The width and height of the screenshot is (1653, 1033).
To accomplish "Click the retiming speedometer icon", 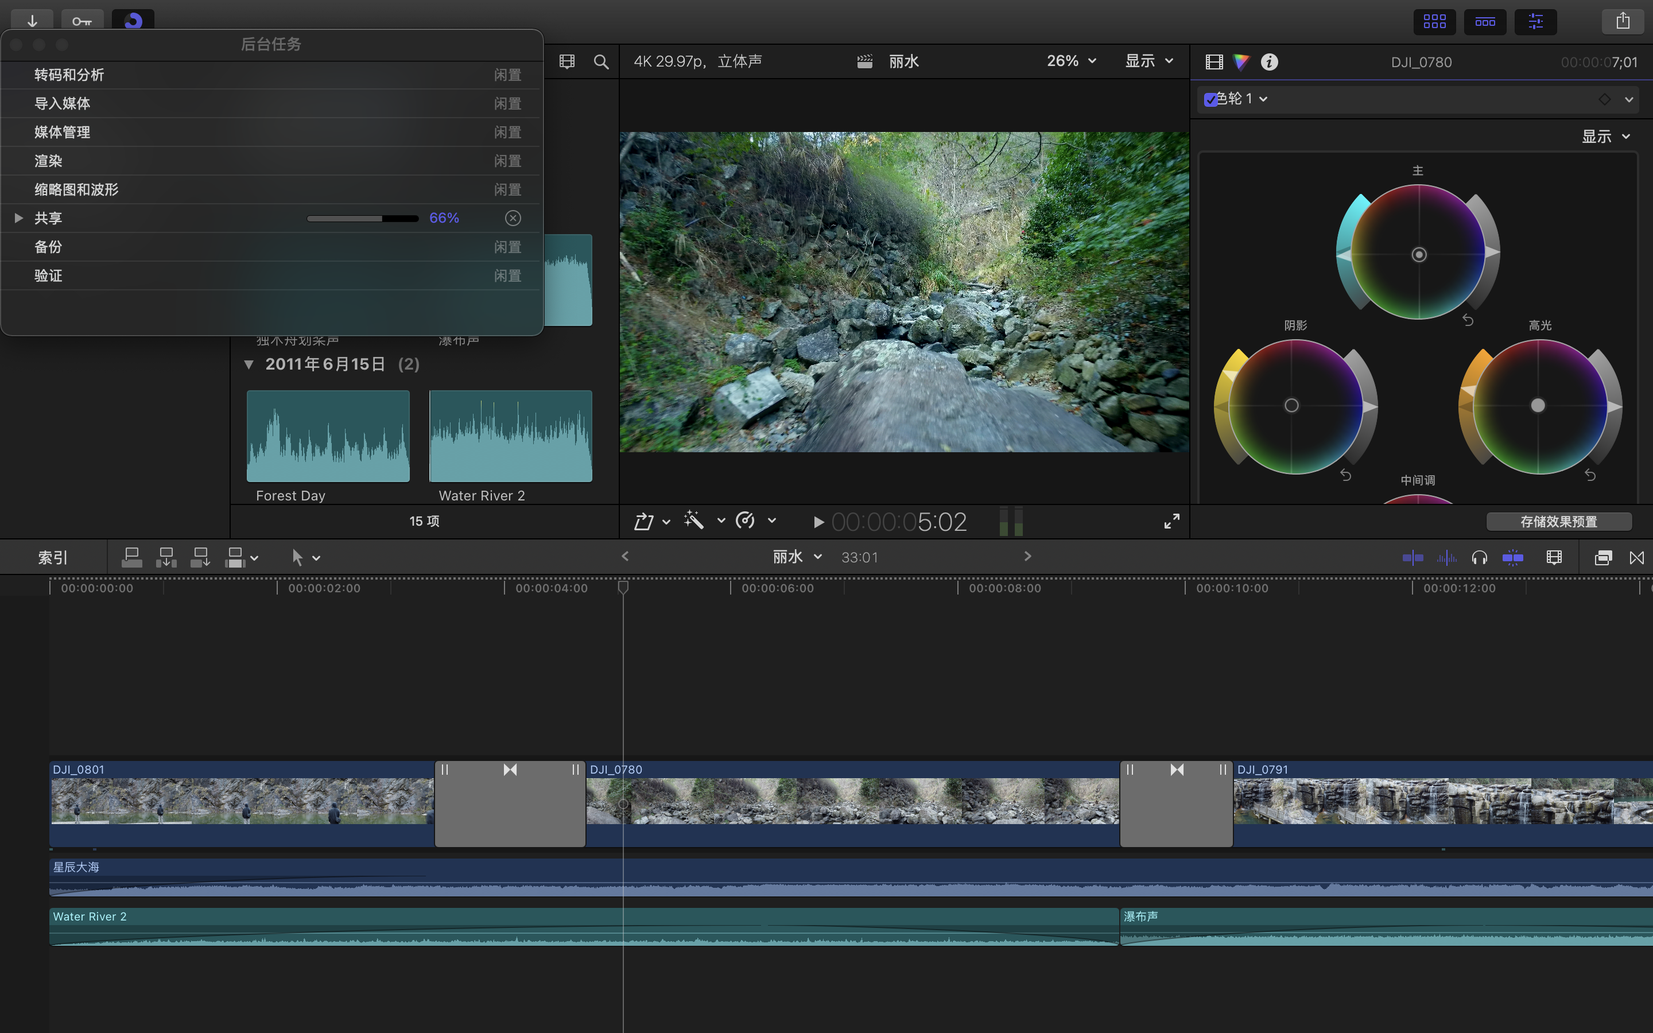I will pyautogui.click(x=745, y=521).
